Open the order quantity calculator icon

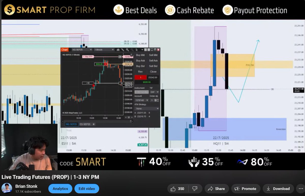(x=156, y=100)
